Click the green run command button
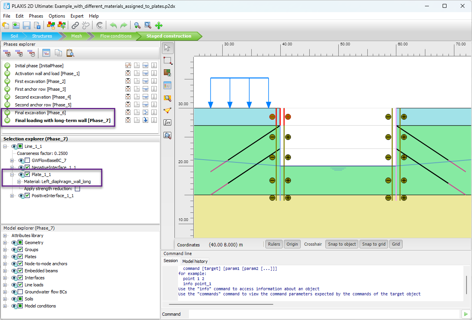The height and width of the screenshot is (320, 472). click(x=465, y=314)
